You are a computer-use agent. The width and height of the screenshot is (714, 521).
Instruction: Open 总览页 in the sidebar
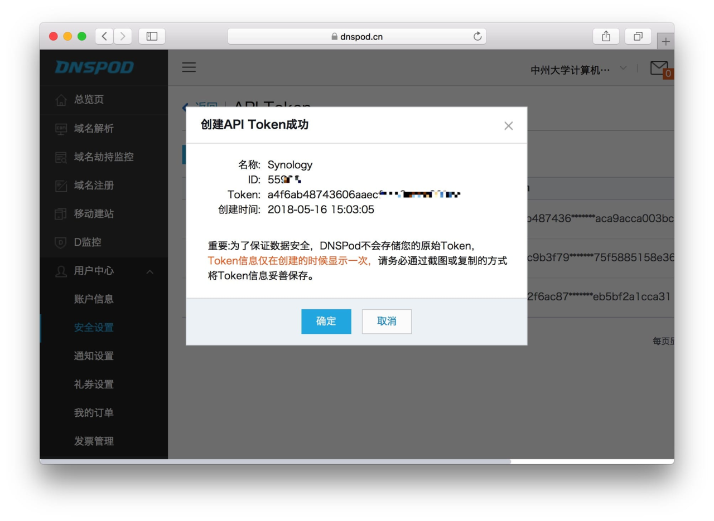[89, 99]
